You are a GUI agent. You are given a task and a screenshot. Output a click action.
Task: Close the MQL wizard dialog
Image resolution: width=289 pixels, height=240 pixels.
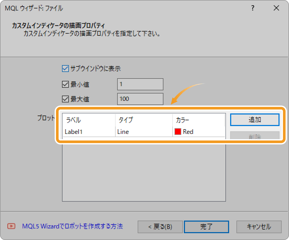coord(276,8)
